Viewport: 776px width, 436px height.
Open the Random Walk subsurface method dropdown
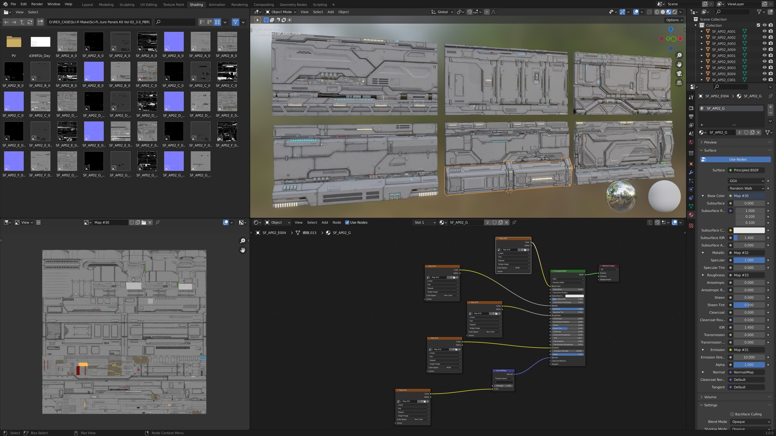(x=746, y=189)
